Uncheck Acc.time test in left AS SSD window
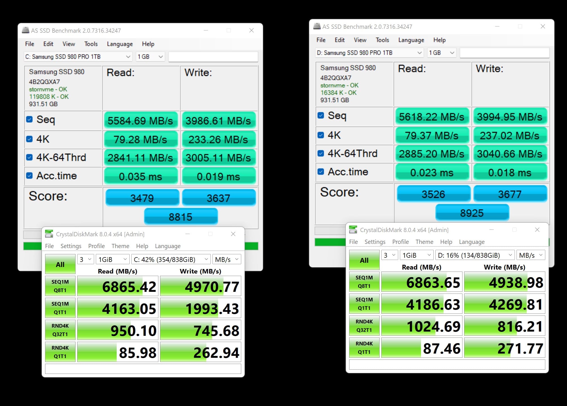Viewport: 567px width, 406px height. (x=29, y=176)
